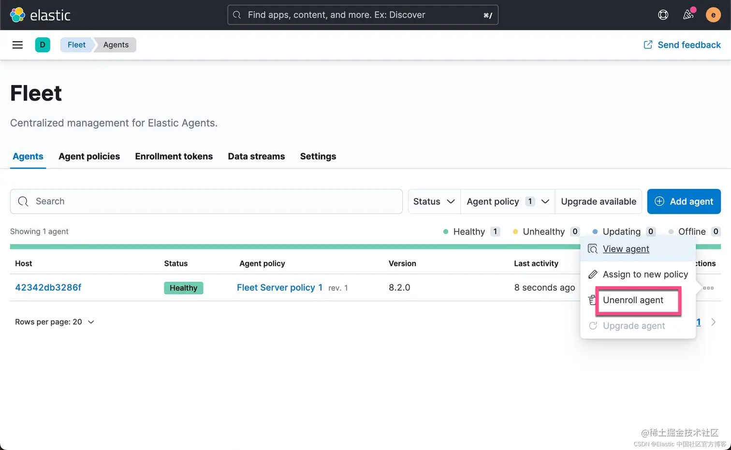
Task: Open the user avatar 'e' menu
Action: (713, 15)
